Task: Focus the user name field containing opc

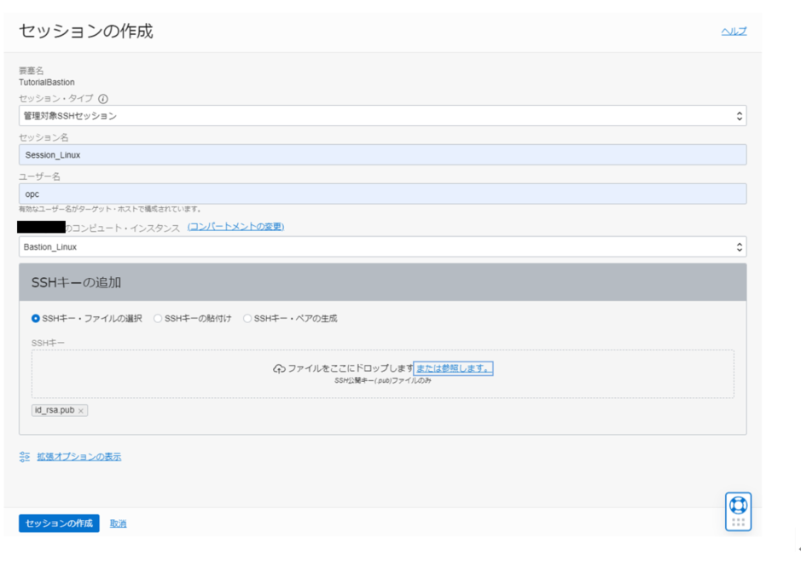Action: point(382,194)
